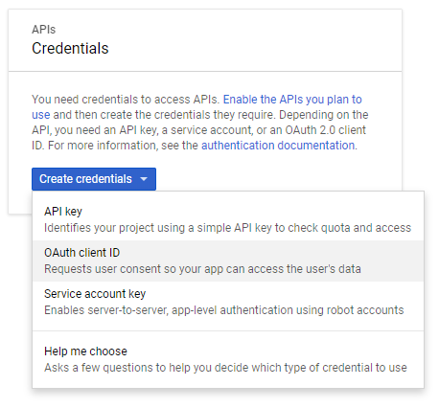
Task: Click the 'Identifies your project' description text
Action: (x=227, y=228)
